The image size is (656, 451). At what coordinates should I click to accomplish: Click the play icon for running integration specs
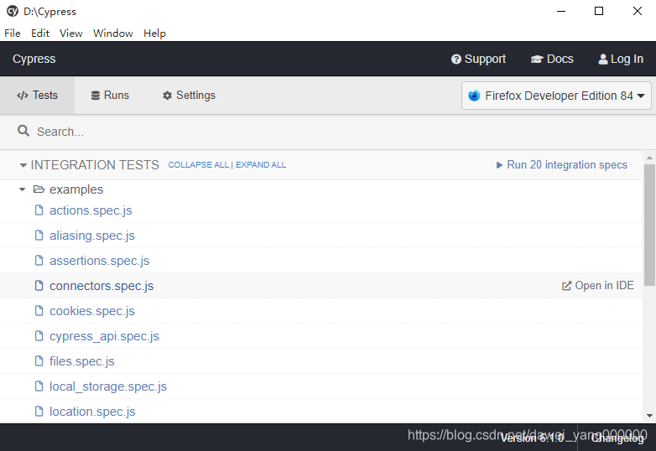(499, 165)
